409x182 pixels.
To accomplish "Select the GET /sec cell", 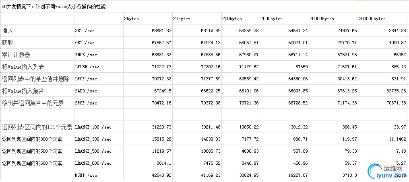I will (x=85, y=43).
